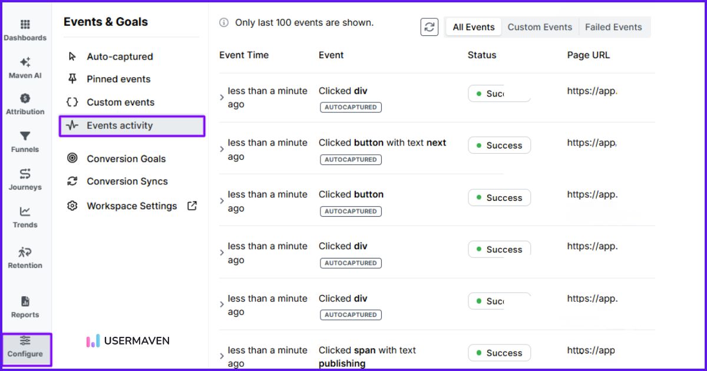Expand the first Clicked div event row
This screenshot has width=707, height=371.
pos(222,97)
